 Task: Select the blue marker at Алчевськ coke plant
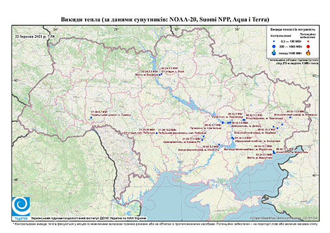290,117
